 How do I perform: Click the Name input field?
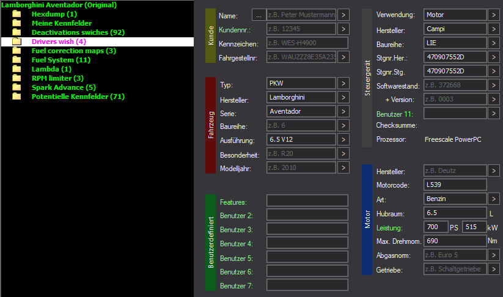point(301,15)
